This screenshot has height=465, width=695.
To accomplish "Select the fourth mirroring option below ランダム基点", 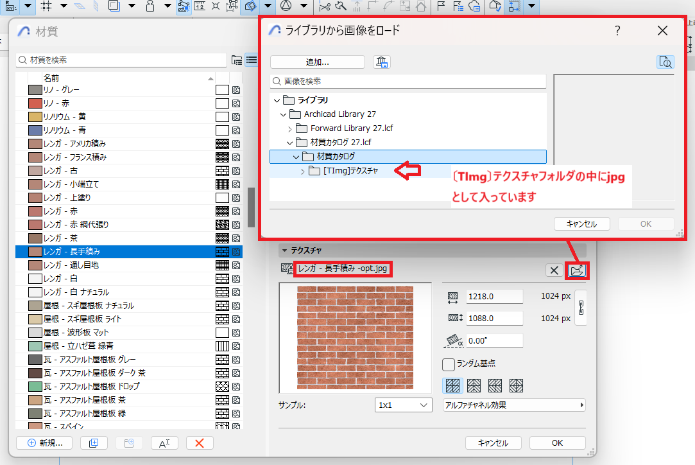I will 517,385.
